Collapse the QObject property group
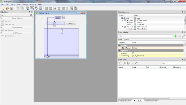The image size is (186, 105). (119, 45)
